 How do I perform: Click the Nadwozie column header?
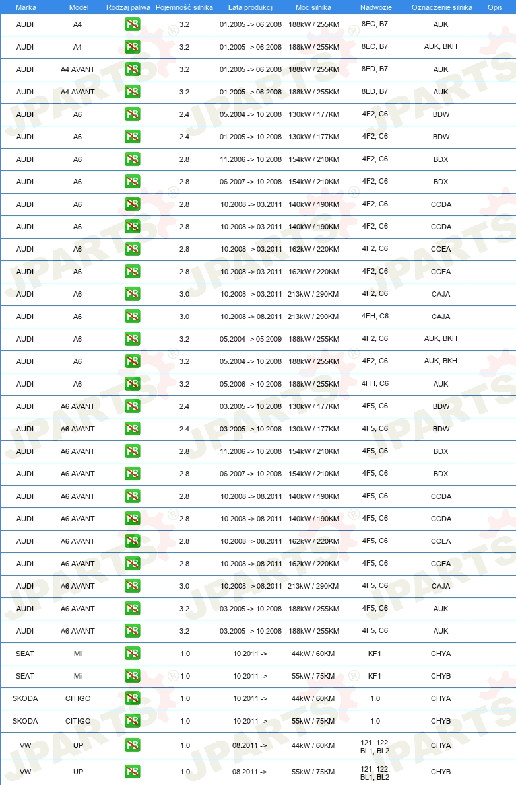pos(376,7)
